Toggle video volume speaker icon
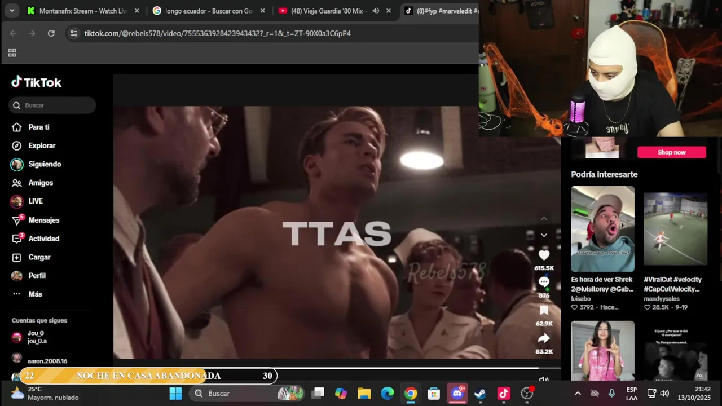Image resolution: width=722 pixels, height=406 pixels. pos(544,380)
